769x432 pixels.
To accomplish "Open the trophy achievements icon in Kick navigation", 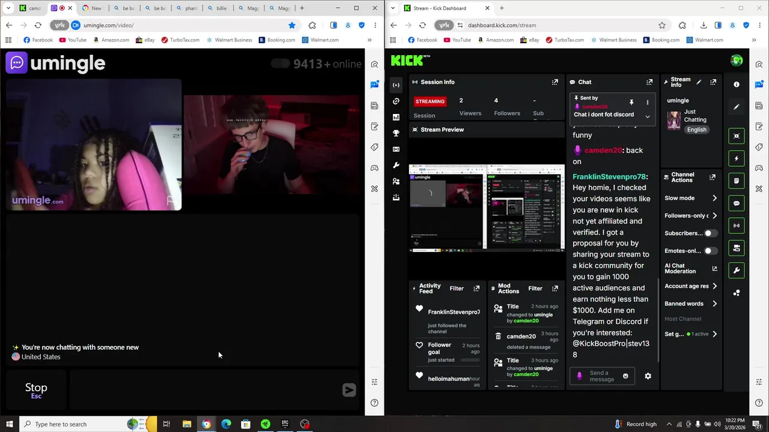I will pyautogui.click(x=396, y=133).
